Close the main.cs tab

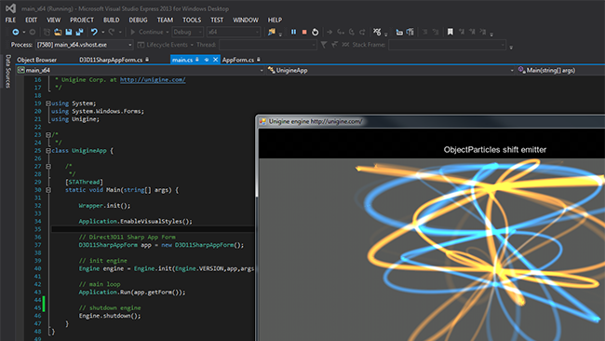point(215,60)
